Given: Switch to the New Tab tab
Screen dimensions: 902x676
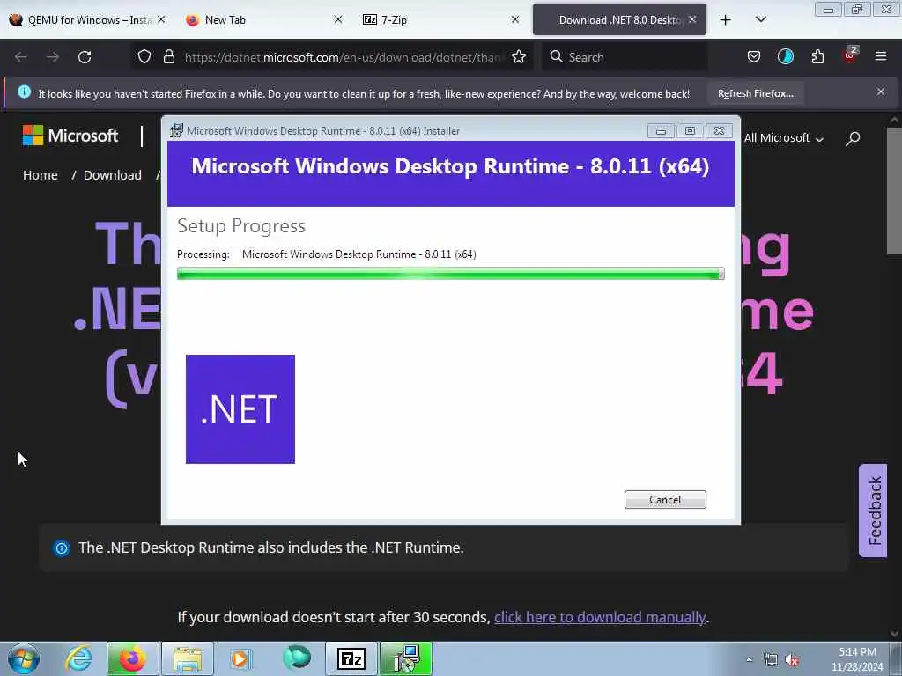Looking at the screenshot, I should tap(264, 19).
